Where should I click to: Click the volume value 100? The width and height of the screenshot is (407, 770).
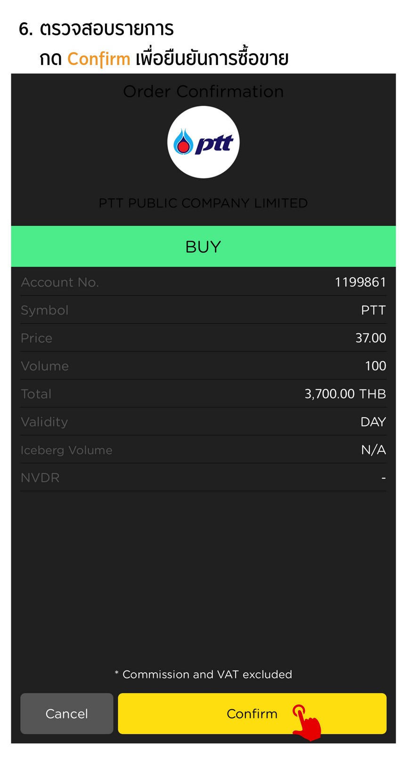(375, 366)
